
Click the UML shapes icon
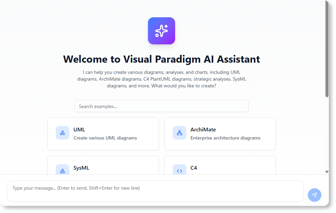[63, 133]
